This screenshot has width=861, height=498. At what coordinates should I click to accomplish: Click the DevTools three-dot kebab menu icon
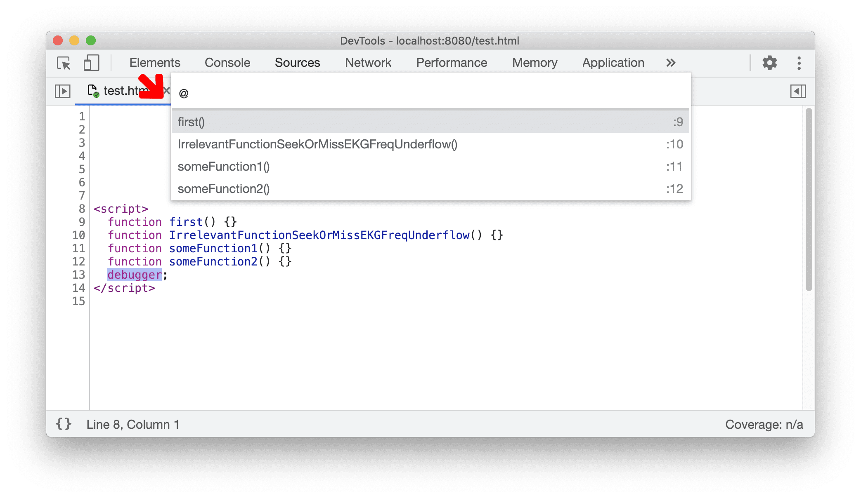click(800, 62)
